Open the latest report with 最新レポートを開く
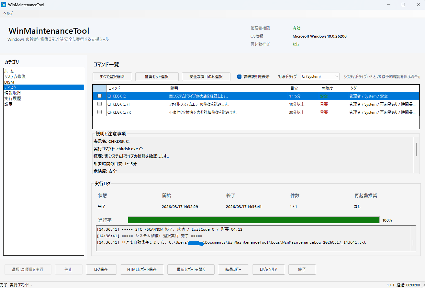Image resolution: width=425 pixels, height=288 pixels. tap(191, 269)
